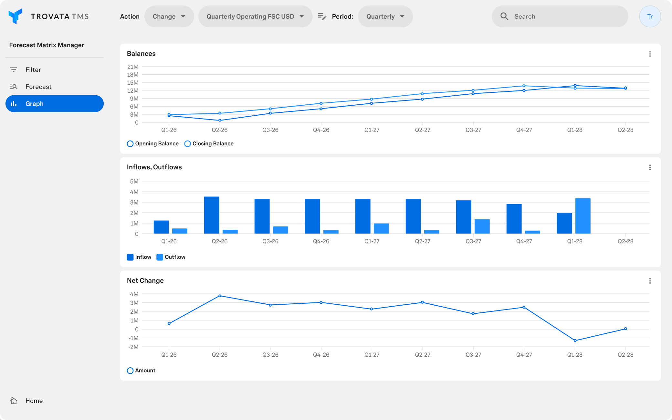Open the Period Quarterly dropdown
This screenshot has width=672, height=420.
pyautogui.click(x=385, y=16)
